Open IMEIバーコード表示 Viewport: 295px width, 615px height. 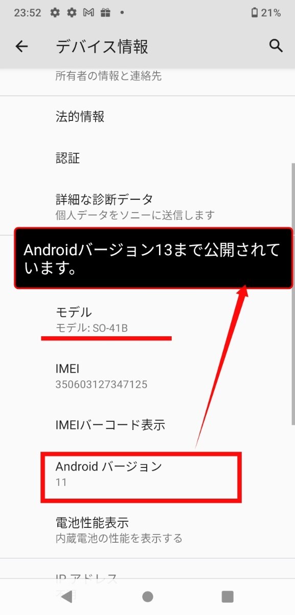click(147, 424)
